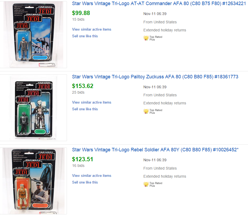Click the 25 bids count
Screen dimensions: 248x216
(x=78, y=93)
